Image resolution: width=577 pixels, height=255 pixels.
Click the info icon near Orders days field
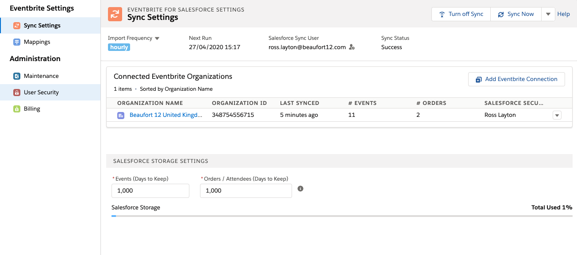300,189
